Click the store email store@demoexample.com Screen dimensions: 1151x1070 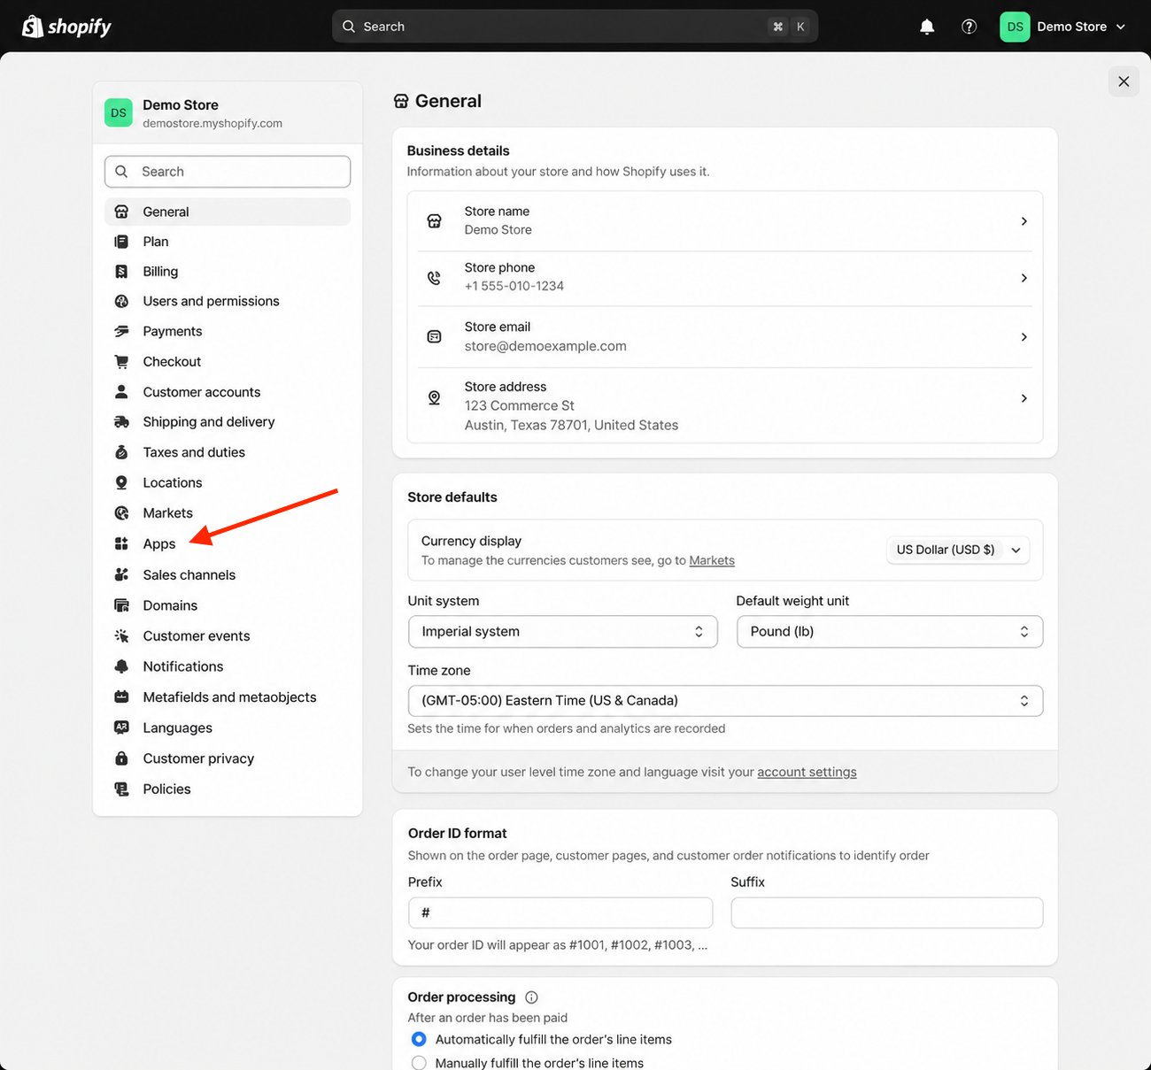click(x=545, y=346)
